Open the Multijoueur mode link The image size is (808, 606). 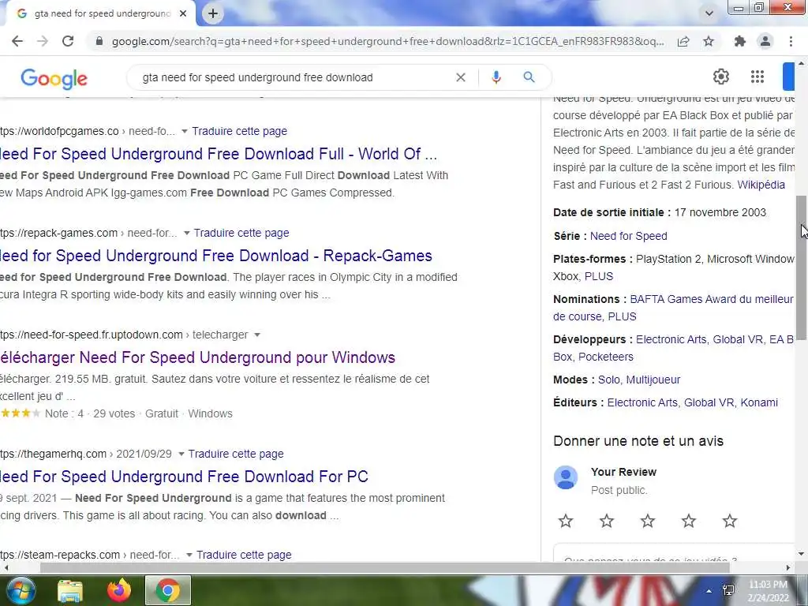pyautogui.click(x=653, y=380)
